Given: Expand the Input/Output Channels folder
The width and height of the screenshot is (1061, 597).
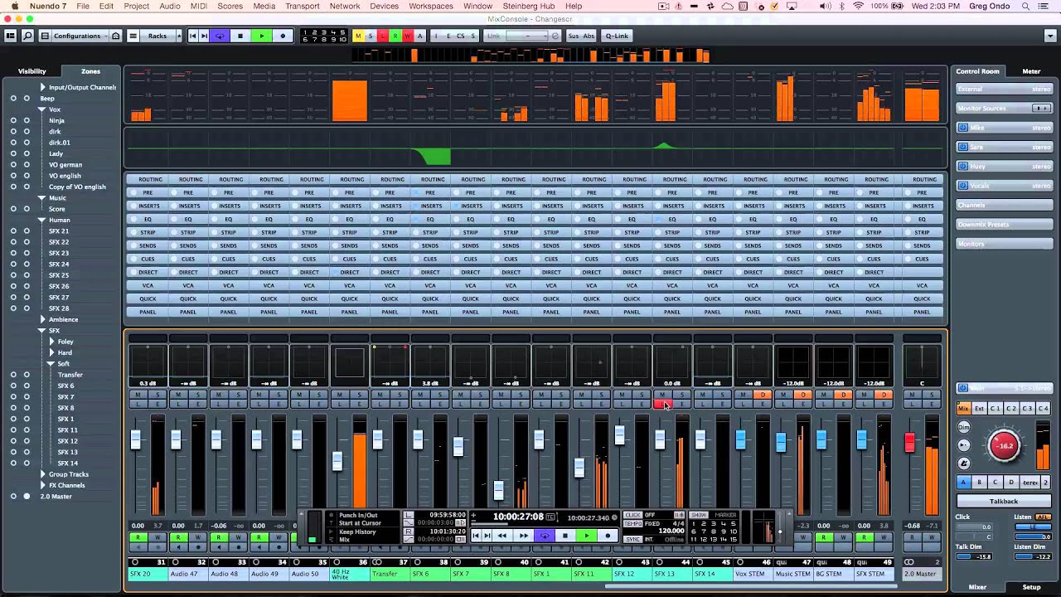Looking at the screenshot, I should click(42, 87).
